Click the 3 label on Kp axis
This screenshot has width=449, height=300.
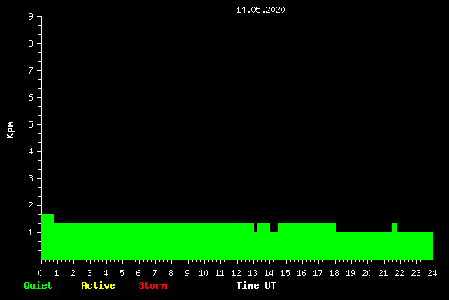[31, 178]
